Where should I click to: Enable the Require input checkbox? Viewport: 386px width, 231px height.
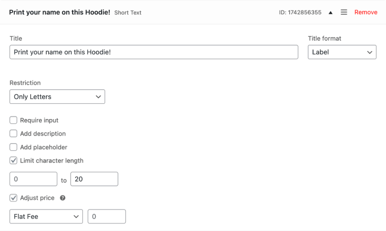(14, 120)
